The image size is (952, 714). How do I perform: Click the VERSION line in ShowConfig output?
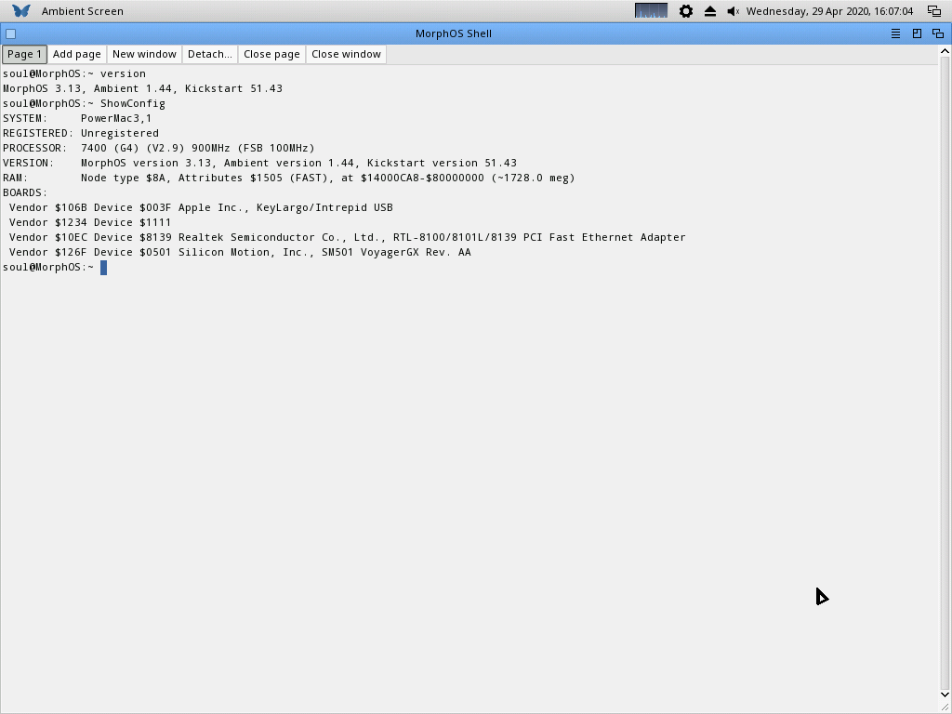[260, 163]
